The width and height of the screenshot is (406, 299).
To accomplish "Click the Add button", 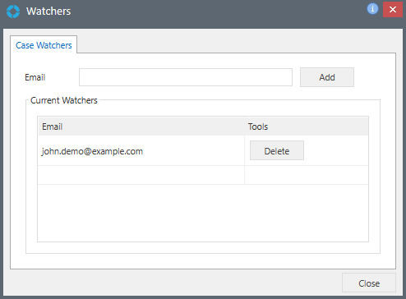I will 327,77.
